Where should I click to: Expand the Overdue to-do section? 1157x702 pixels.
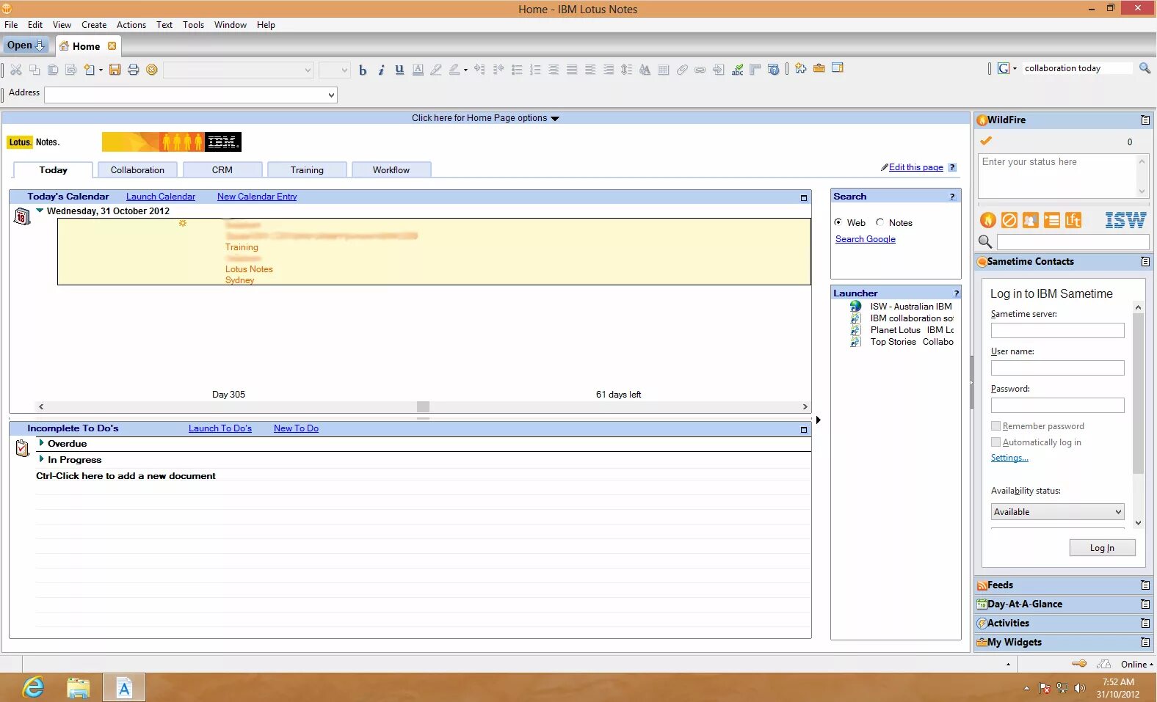41,443
